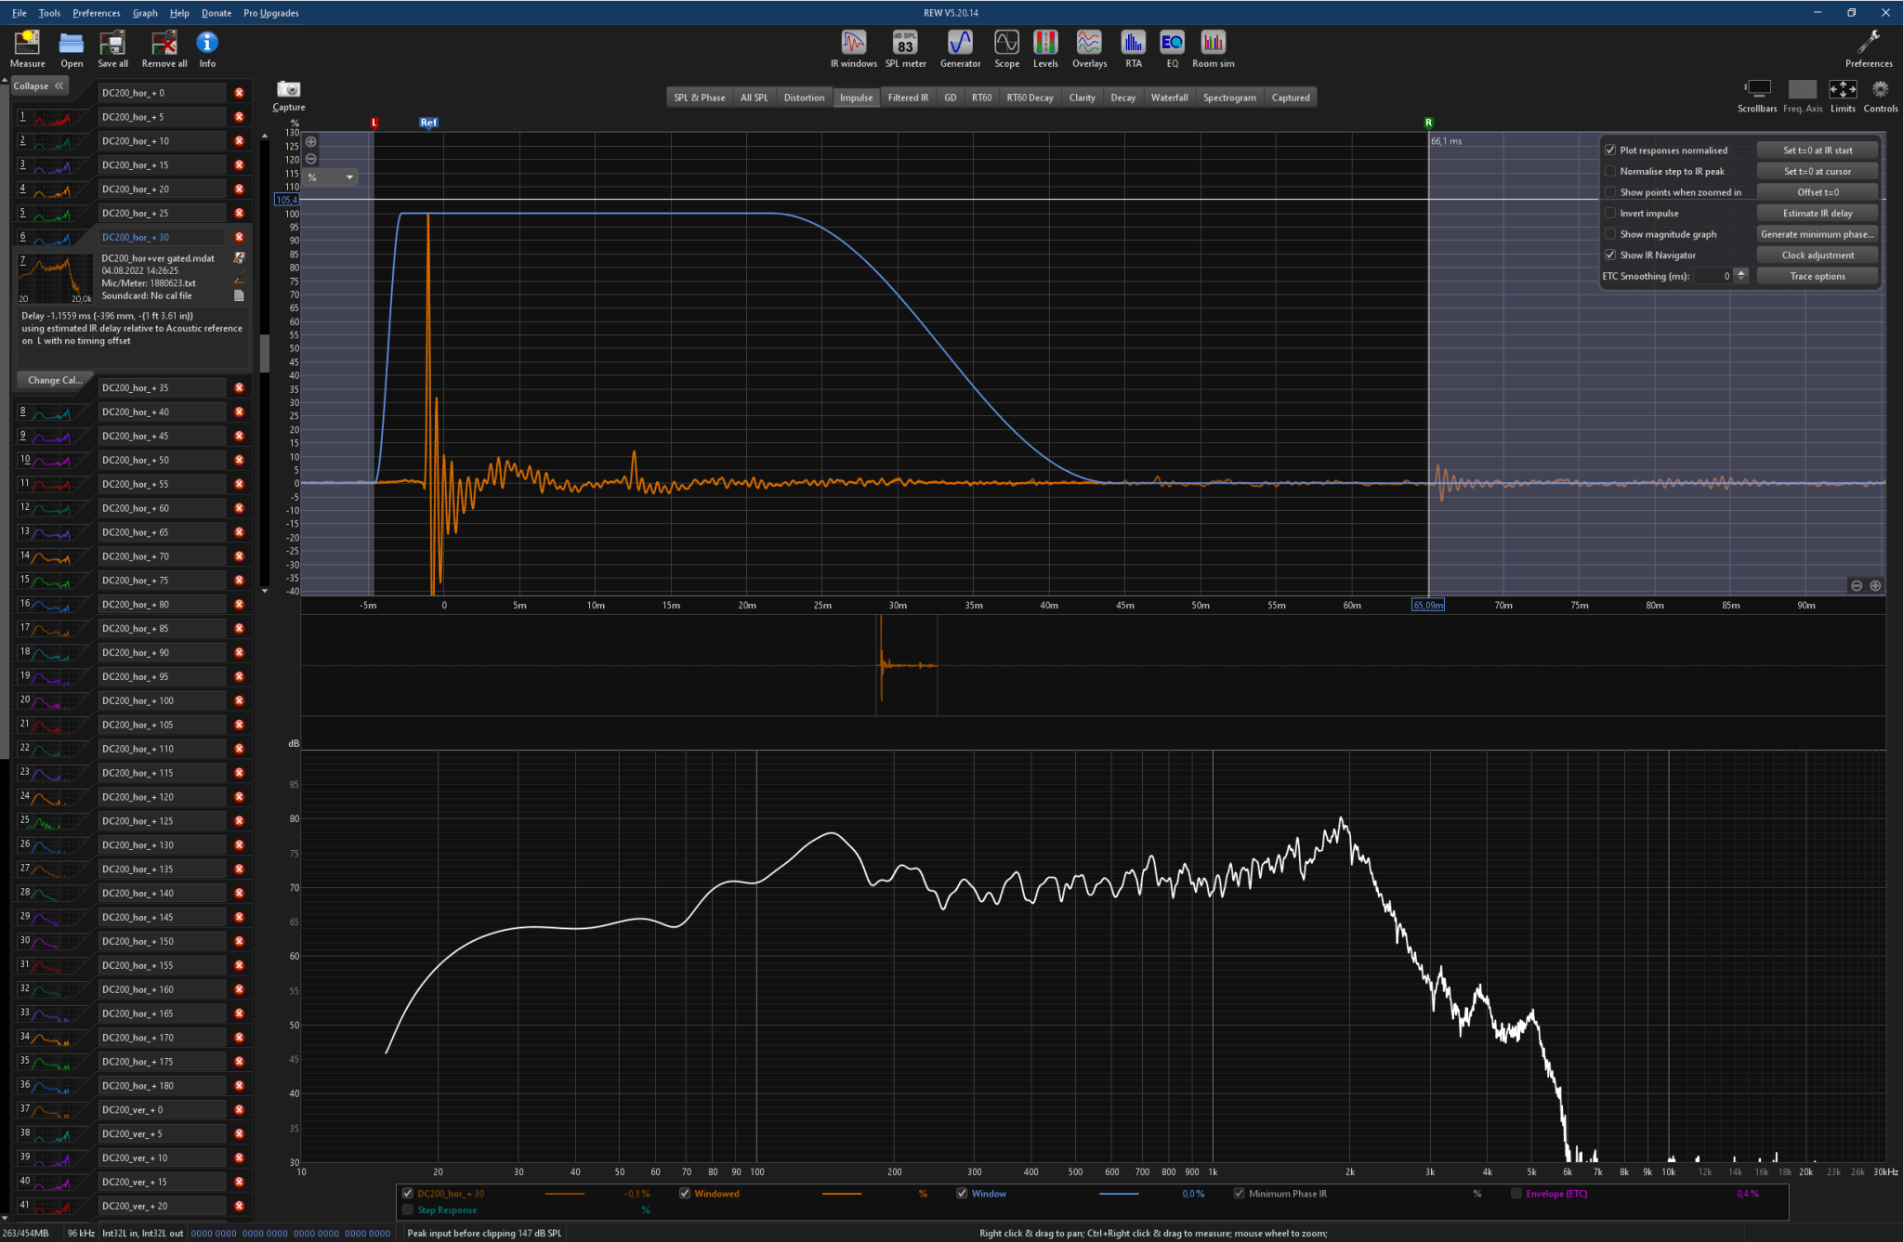Click the Save all icon
This screenshot has width=1903, height=1242.
click(x=112, y=48)
